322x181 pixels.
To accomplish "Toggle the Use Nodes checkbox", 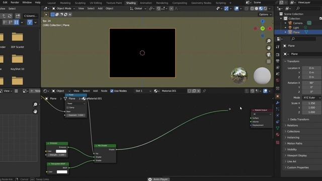I will [112, 91].
